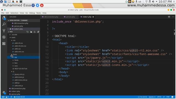This screenshot has height=99, width=176.
Task: Open uikit-rtl.css in the file tree
Action: [x=18, y=43]
